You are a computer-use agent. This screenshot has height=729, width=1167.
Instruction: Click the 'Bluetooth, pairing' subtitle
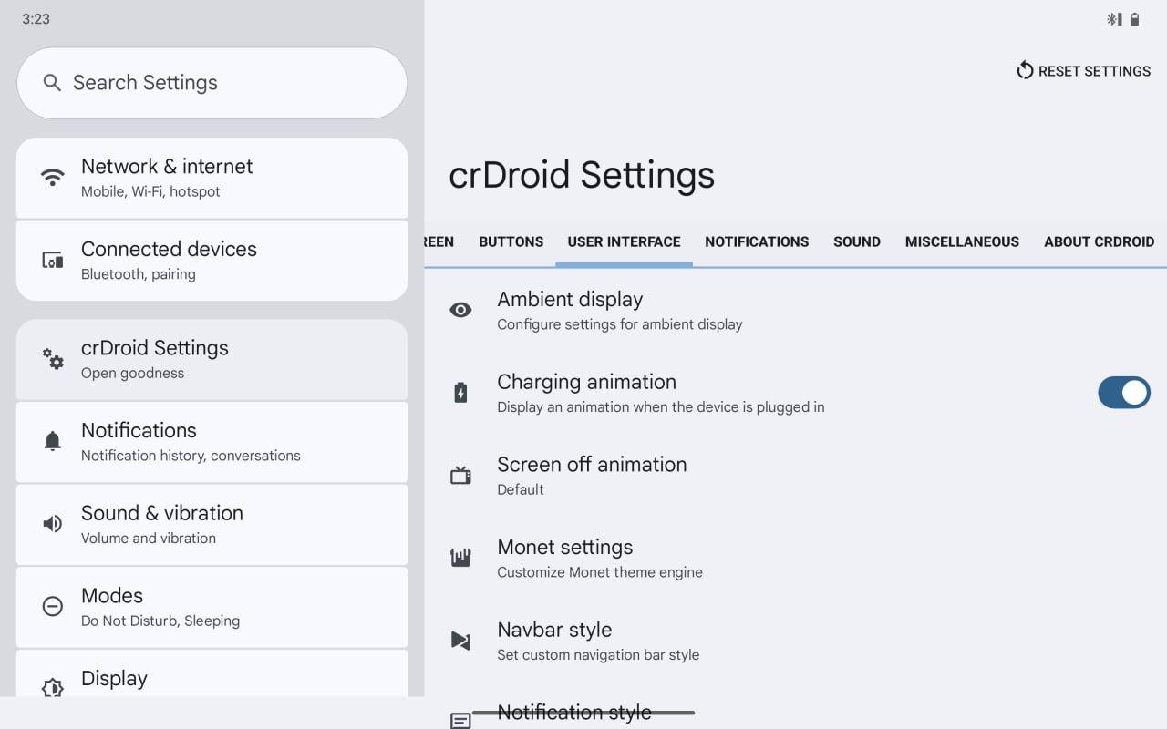click(139, 274)
